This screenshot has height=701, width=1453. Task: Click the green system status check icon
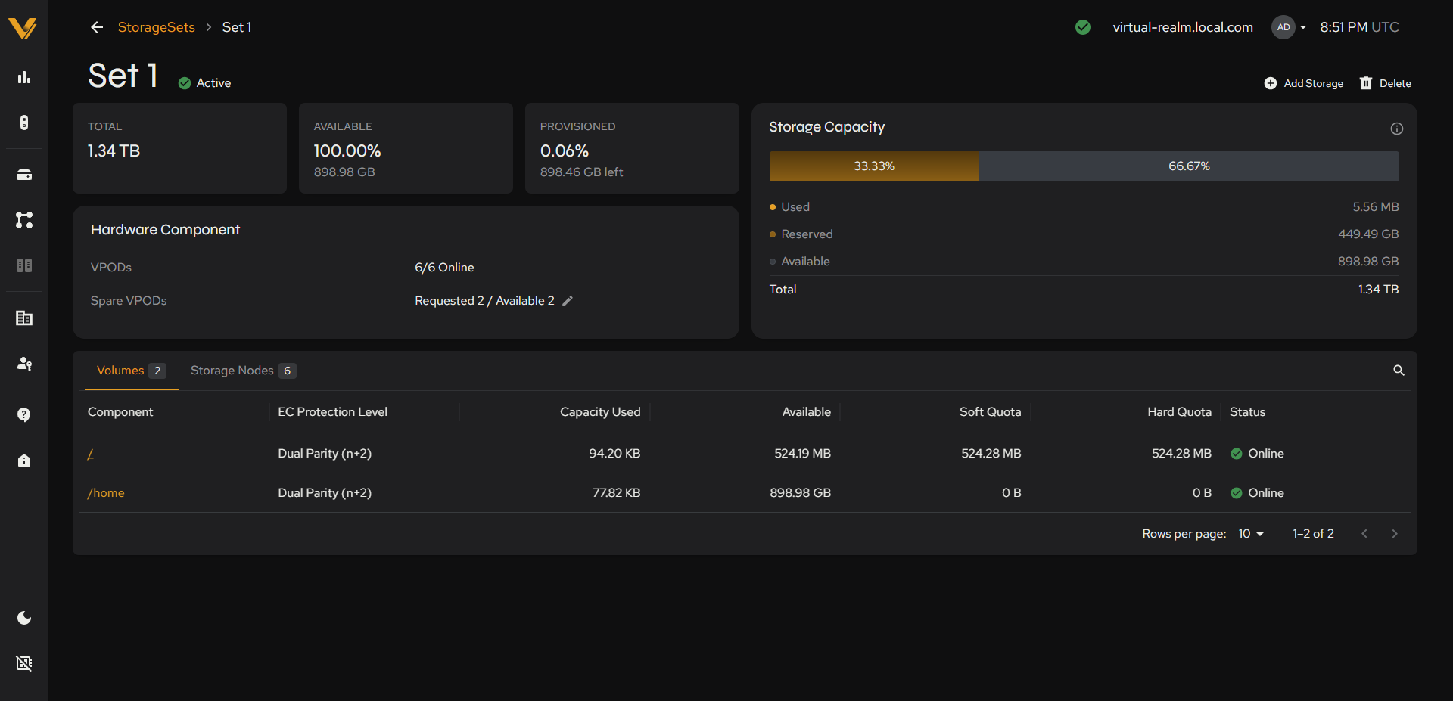1083,27
